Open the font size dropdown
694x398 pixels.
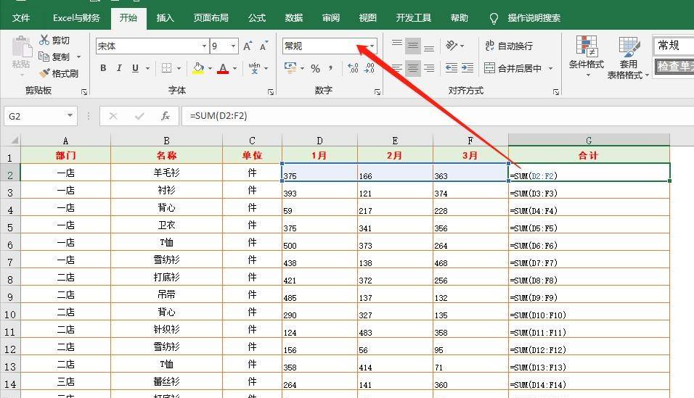[233, 46]
